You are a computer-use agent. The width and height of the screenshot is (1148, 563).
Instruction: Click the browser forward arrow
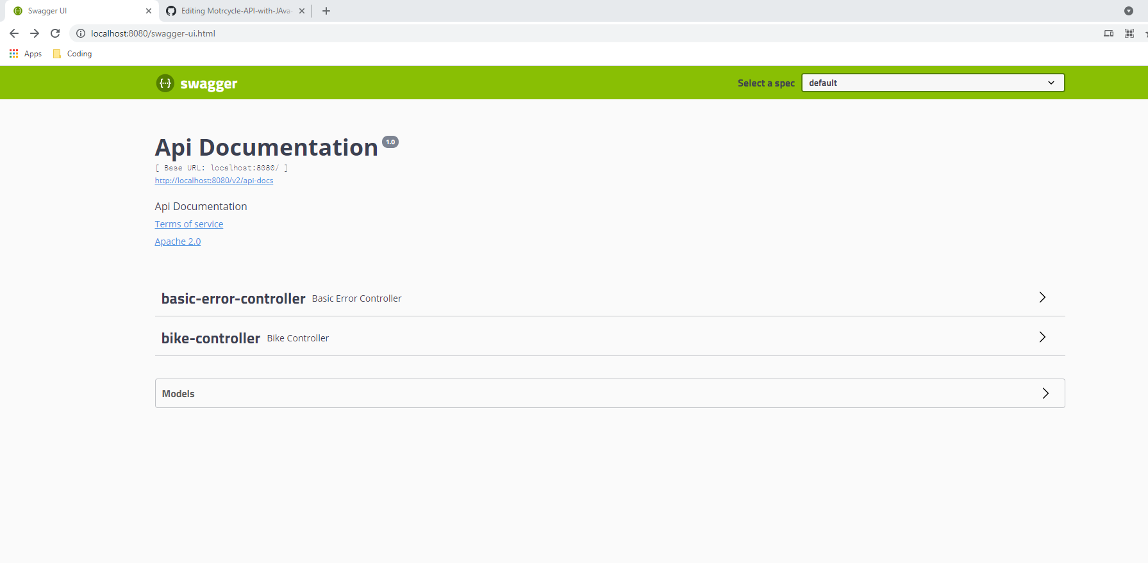click(35, 33)
